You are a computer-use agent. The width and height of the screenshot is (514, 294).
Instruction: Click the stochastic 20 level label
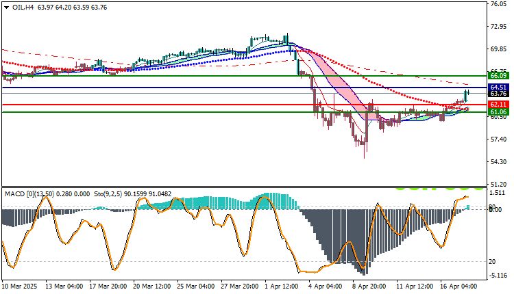pyautogui.click(x=492, y=262)
